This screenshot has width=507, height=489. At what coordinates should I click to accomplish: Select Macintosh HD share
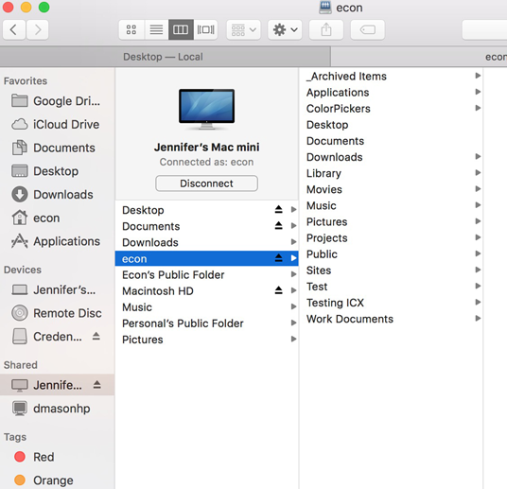coord(206,290)
